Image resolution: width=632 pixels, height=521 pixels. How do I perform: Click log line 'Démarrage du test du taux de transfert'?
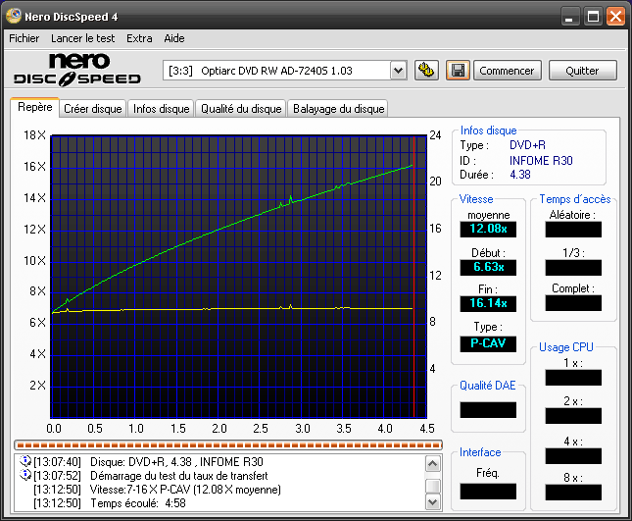tap(179, 476)
